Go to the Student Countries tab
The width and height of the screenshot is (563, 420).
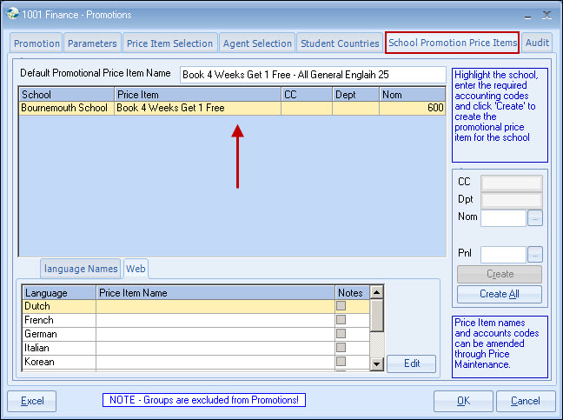[340, 43]
